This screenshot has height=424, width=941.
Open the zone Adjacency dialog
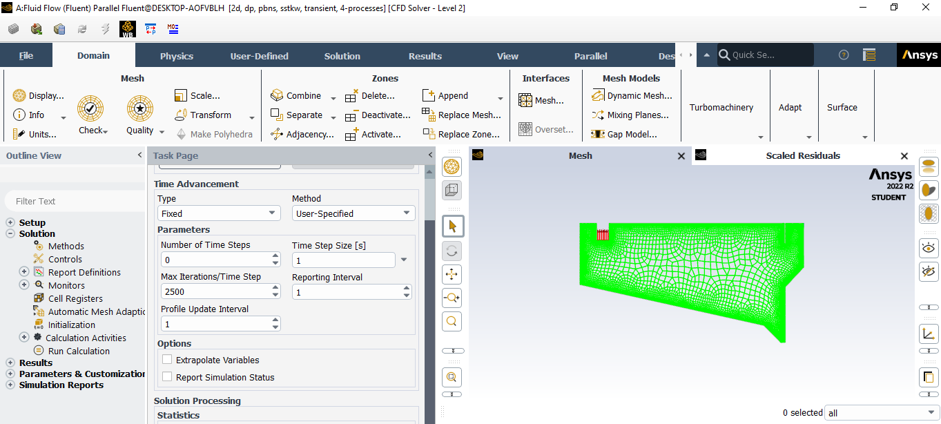pos(302,134)
